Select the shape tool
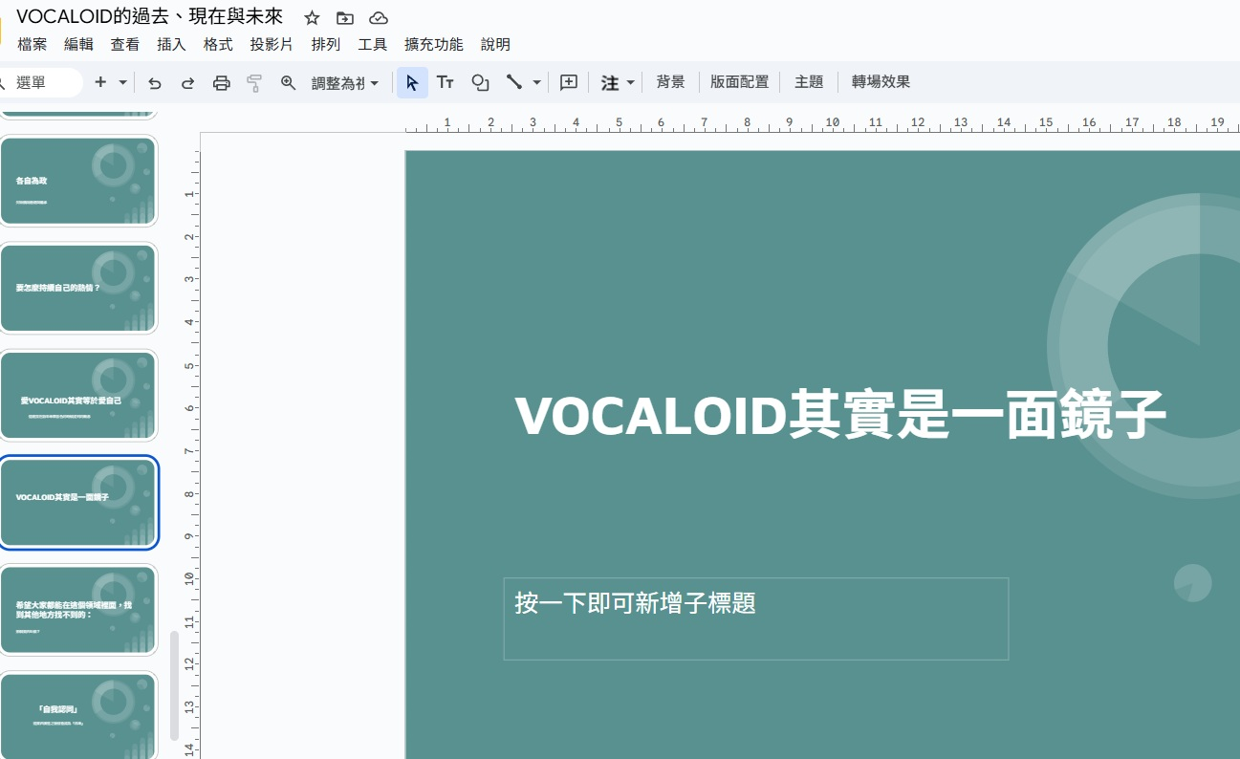This screenshot has height=759, width=1240. [480, 83]
